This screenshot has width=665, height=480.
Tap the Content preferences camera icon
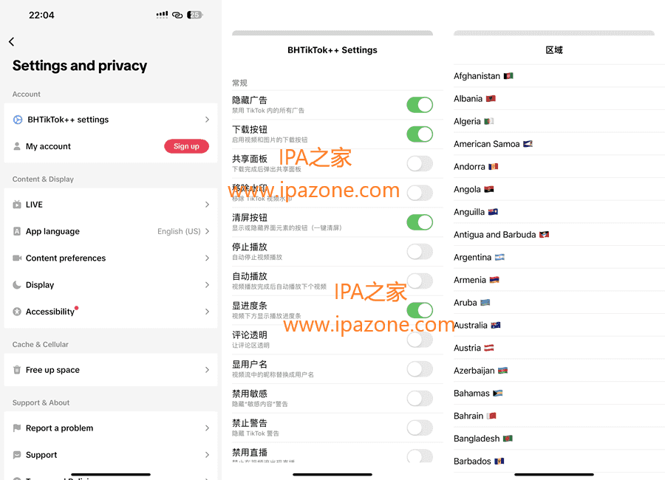17,258
